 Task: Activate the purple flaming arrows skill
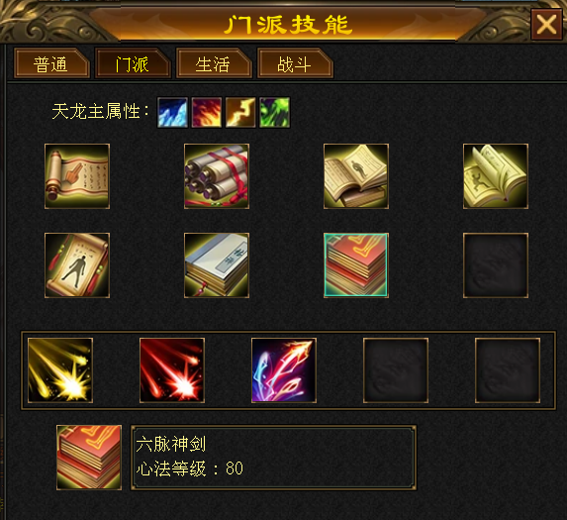tap(284, 370)
